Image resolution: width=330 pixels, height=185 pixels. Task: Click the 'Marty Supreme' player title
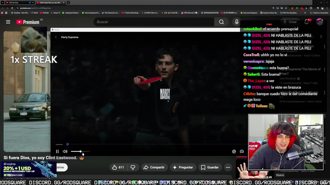pos(70,37)
